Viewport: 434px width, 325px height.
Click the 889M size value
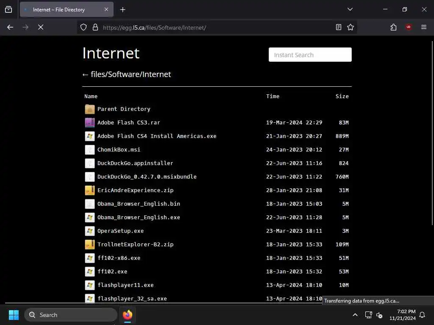342,136
